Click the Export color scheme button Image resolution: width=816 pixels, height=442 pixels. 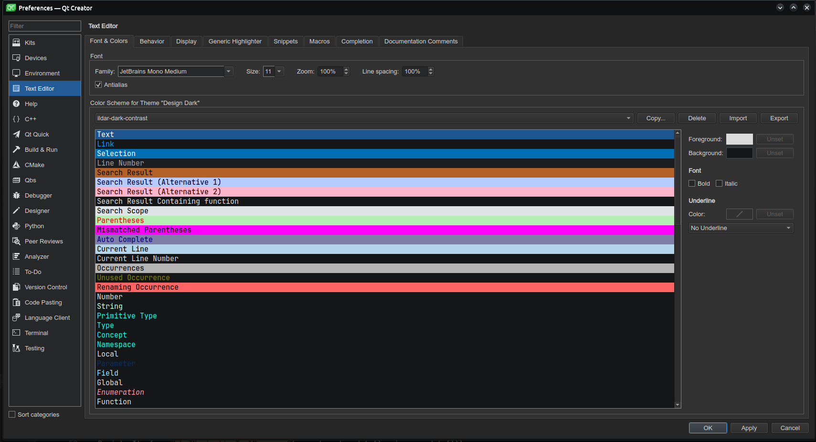[779, 118]
